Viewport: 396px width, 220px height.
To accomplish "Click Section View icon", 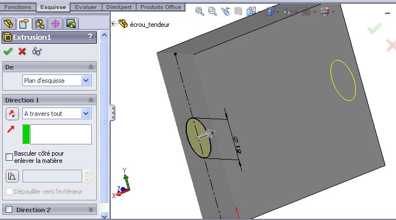I will point(238,11).
